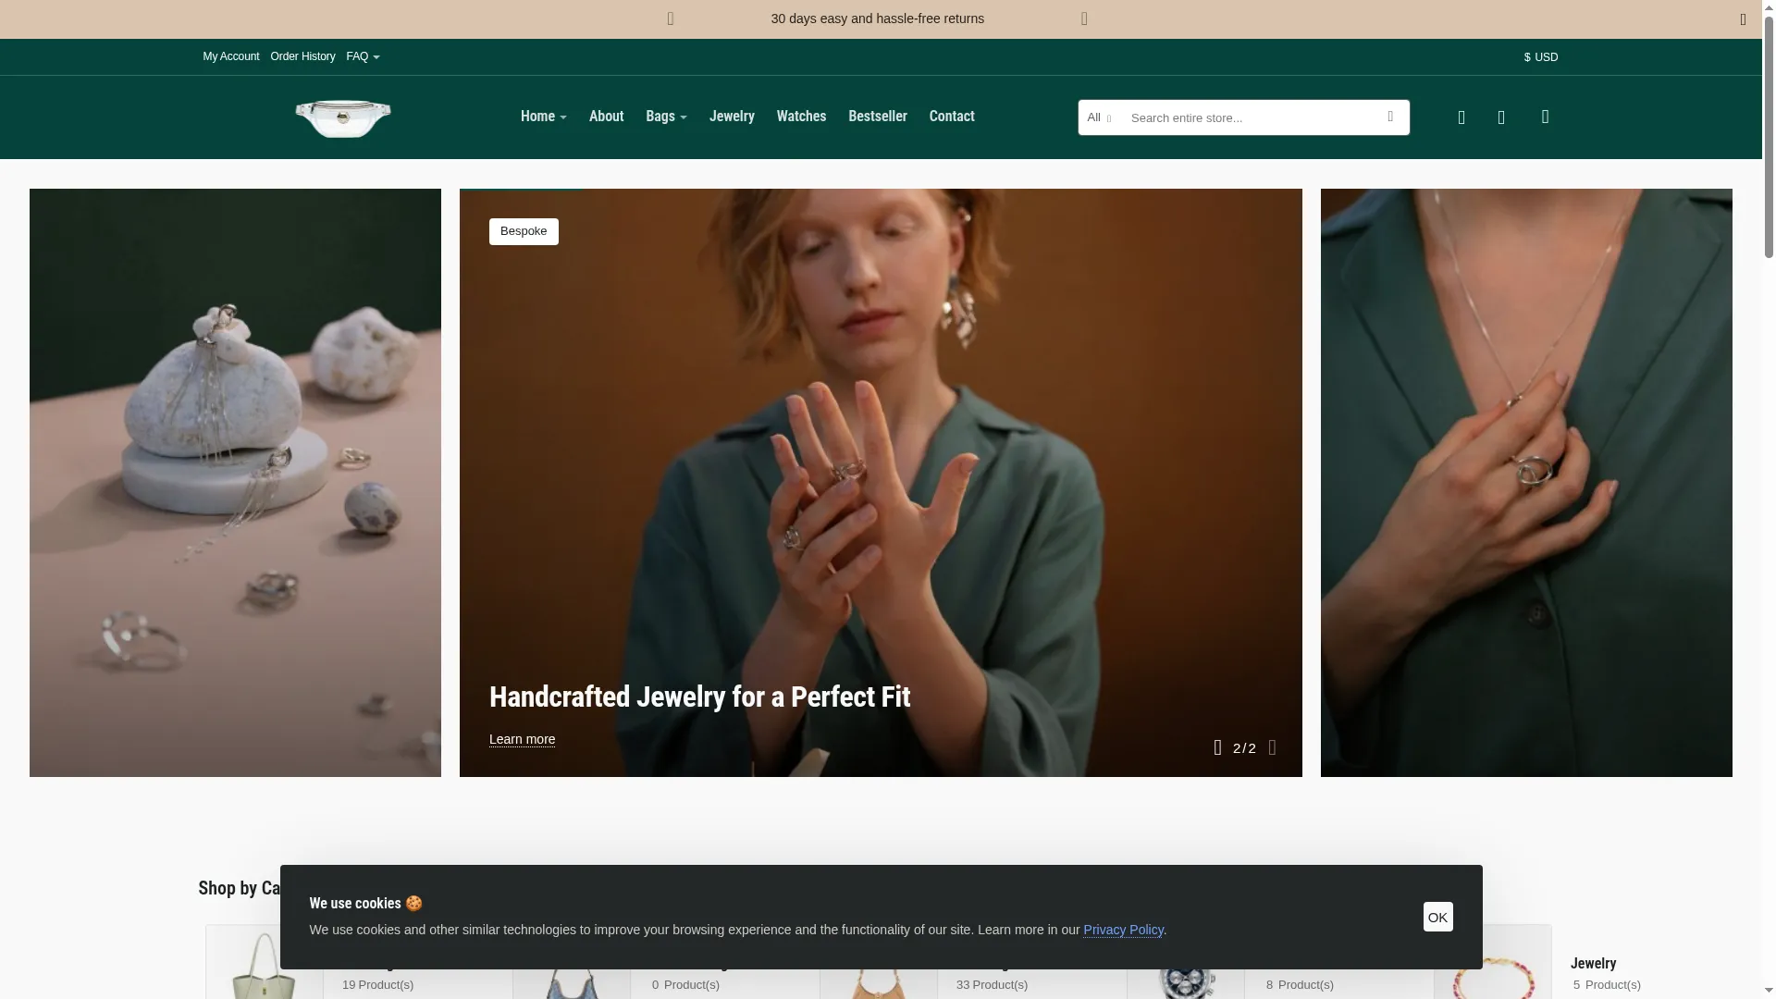Click the 'We use cookies' heading

[x=365, y=904]
